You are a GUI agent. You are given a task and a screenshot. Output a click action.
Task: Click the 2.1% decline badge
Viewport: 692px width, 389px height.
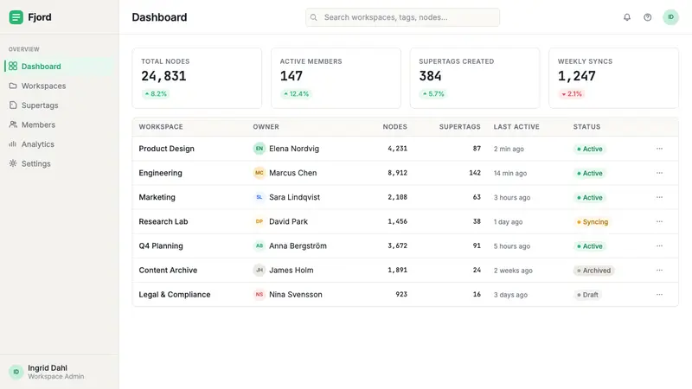pyautogui.click(x=572, y=94)
